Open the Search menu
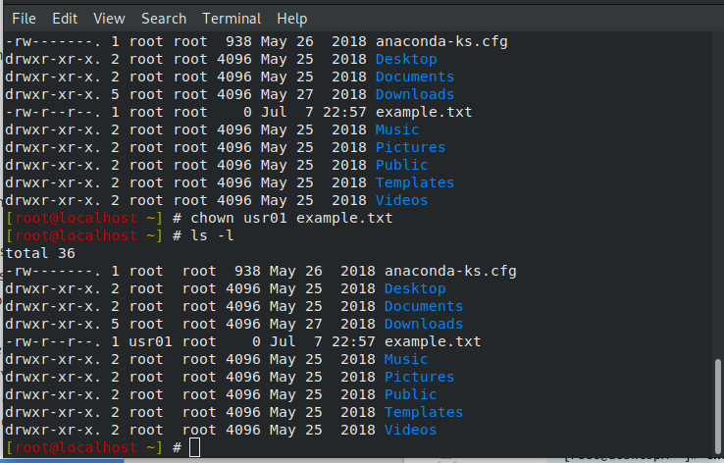The height and width of the screenshot is (463, 724). [x=163, y=19]
